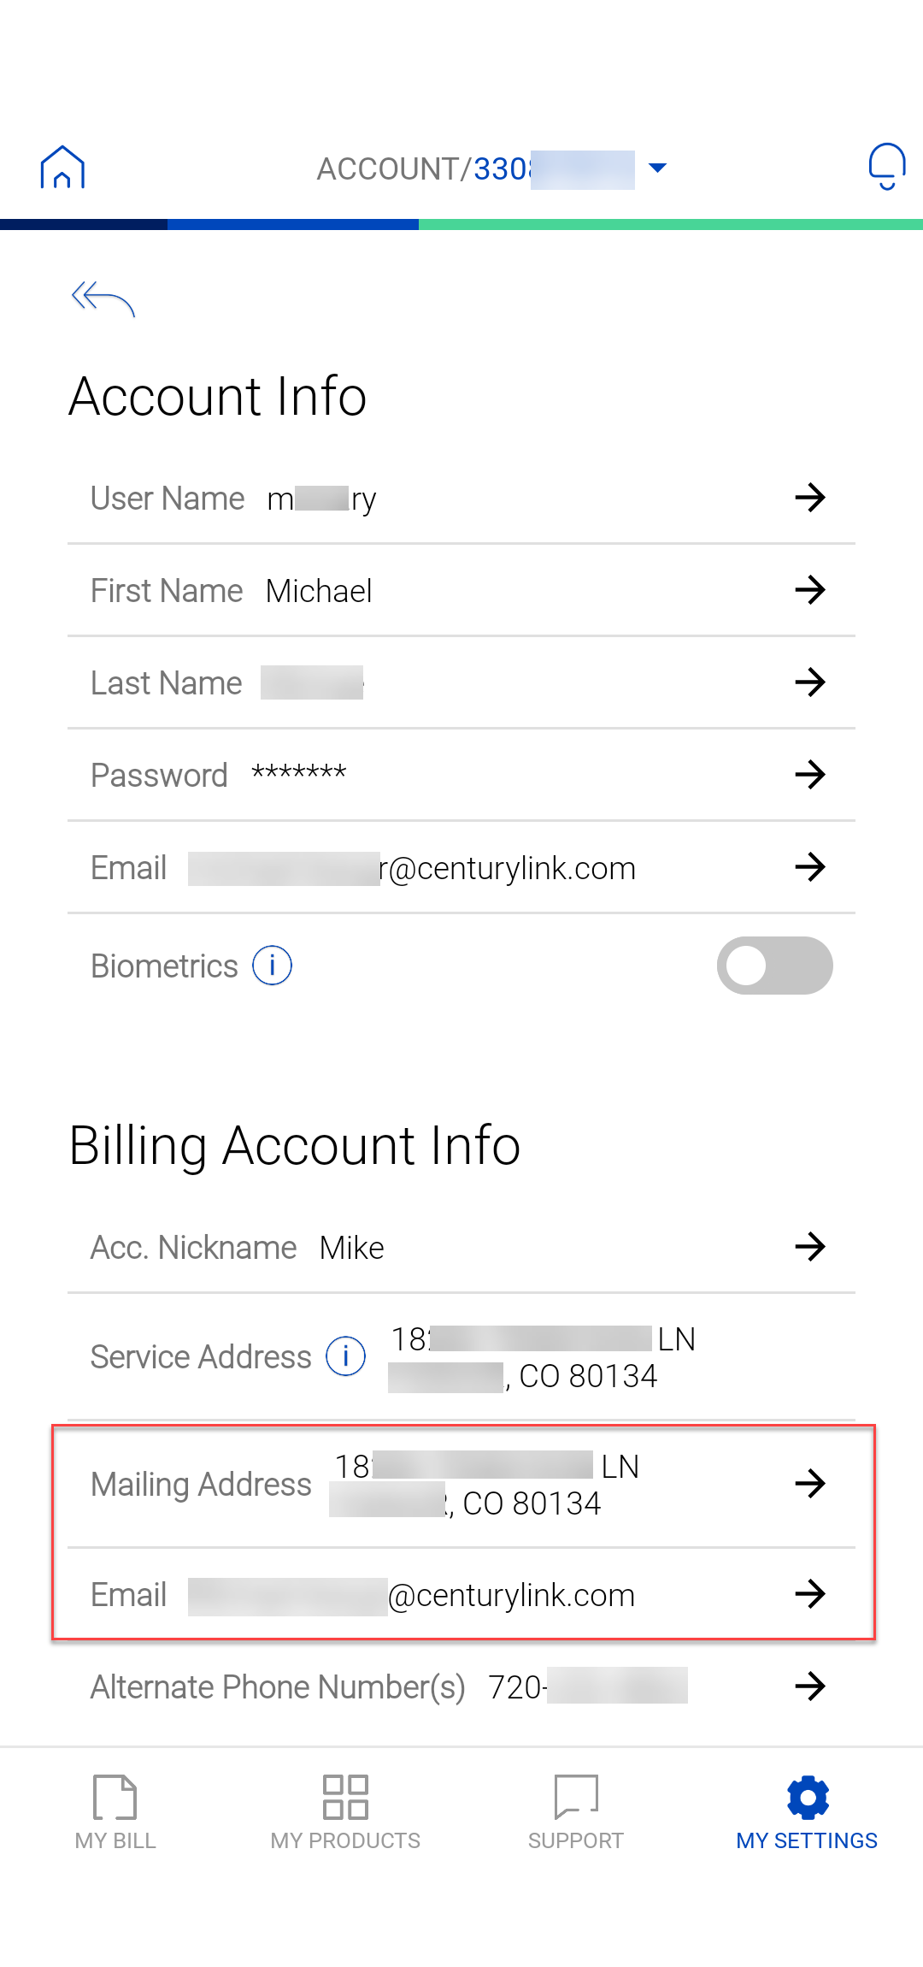Edit the User Name field arrow

[x=812, y=498]
